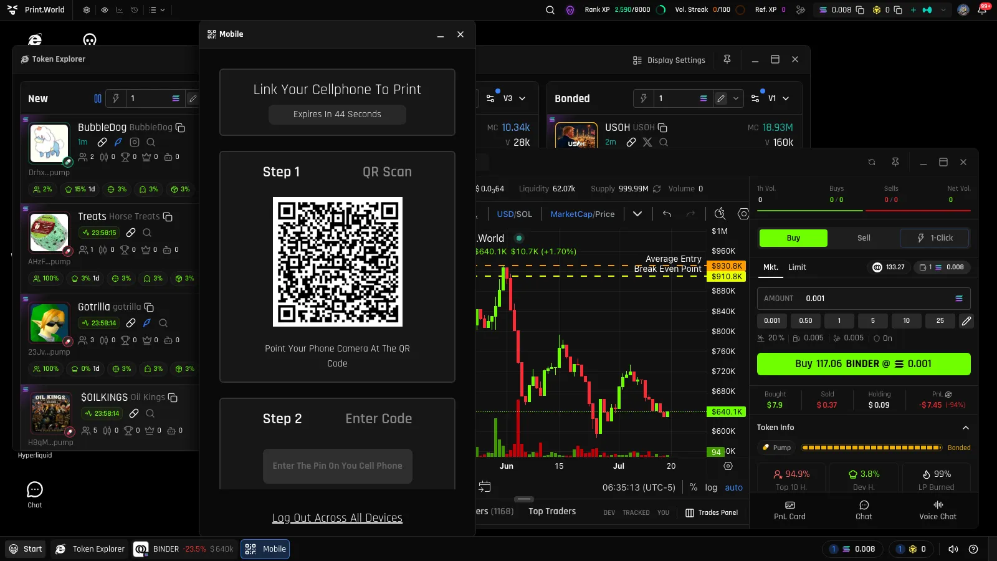Viewport: 997px width, 561px height.
Task: Click Log Out Across All Devices link
Action: (337, 518)
